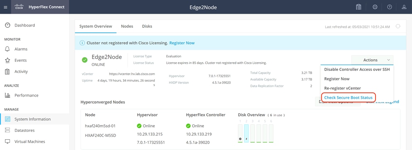412x150 pixels.
Task: Click the System Information icon
Action: (7, 119)
